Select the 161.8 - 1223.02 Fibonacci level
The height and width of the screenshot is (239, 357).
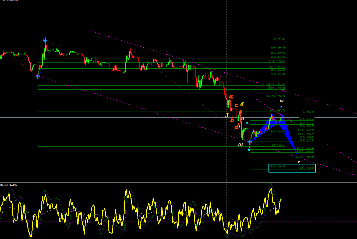305,157
